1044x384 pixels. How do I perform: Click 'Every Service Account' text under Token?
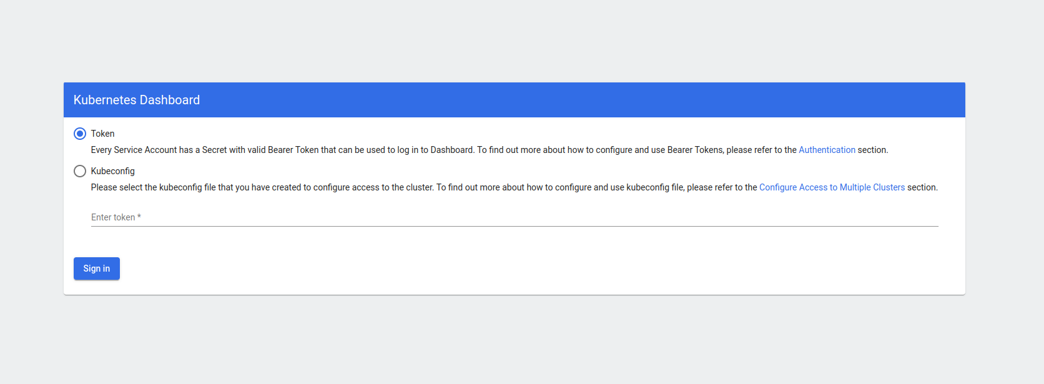coord(134,150)
